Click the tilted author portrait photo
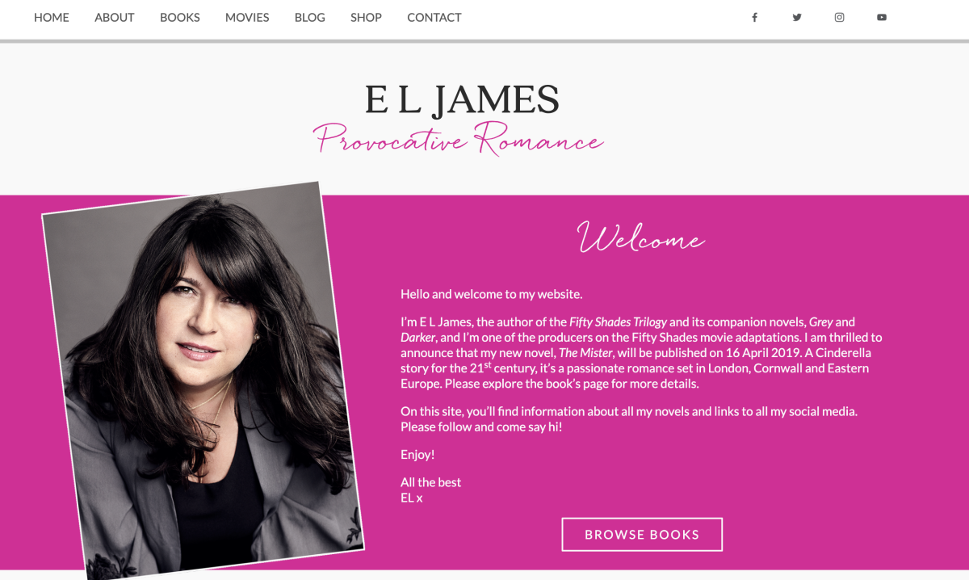Image resolution: width=969 pixels, height=580 pixels. [203, 380]
